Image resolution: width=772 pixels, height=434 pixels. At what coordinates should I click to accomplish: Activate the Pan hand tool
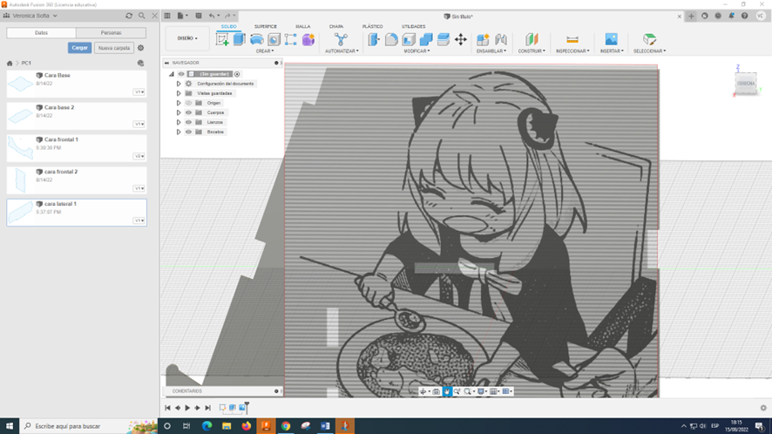click(447, 391)
